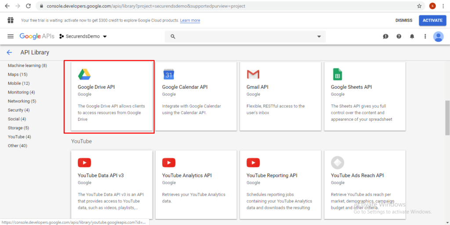Dismiss the free trial banner

pyautogui.click(x=404, y=20)
